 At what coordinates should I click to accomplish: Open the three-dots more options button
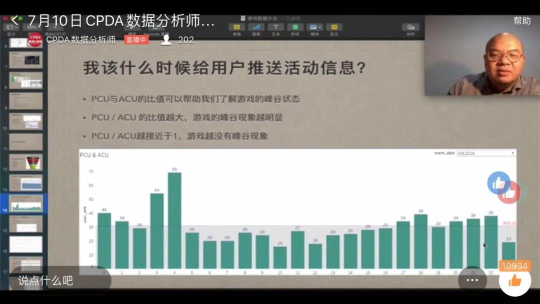pyautogui.click(x=472, y=280)
